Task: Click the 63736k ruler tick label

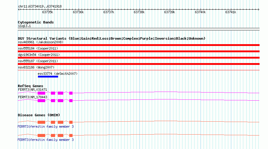Action: [x=78, y=12]
